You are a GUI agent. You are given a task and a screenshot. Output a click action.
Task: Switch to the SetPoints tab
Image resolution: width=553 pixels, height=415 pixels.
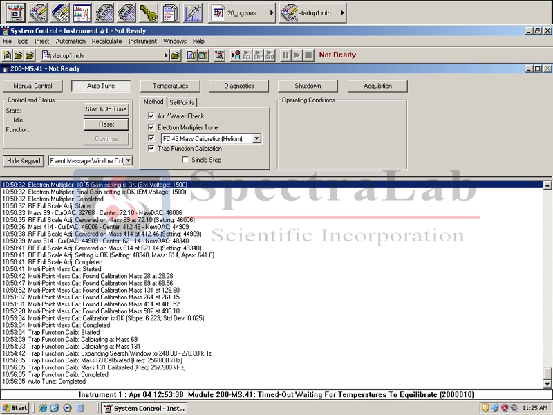pos(182,102)
